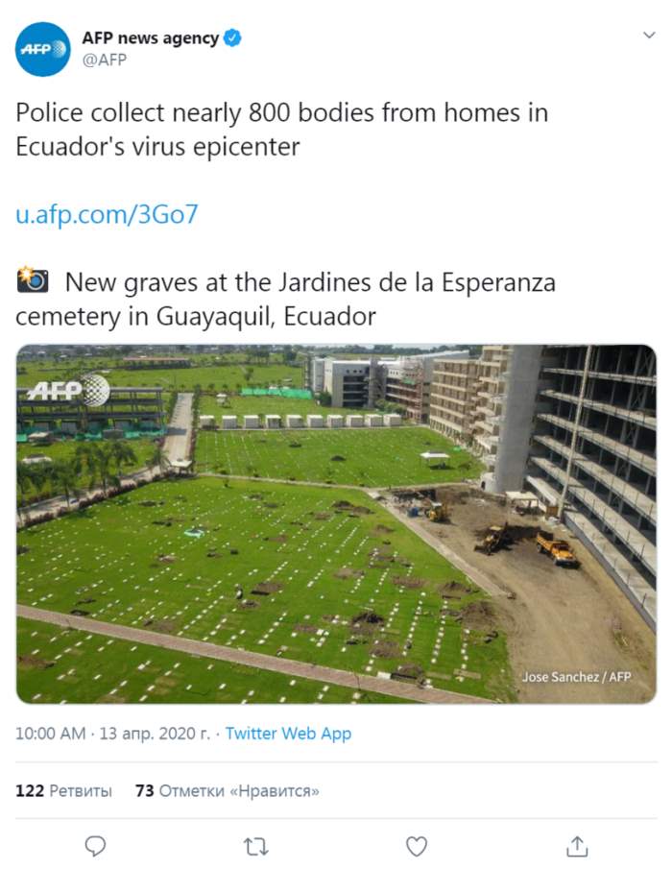View the 73 Отметки «Нравится» list
672x869 pixels.
(x=227, y=791)
